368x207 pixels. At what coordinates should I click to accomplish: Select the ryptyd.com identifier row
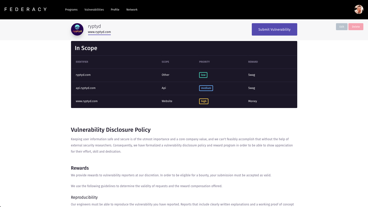coord(83,75)
